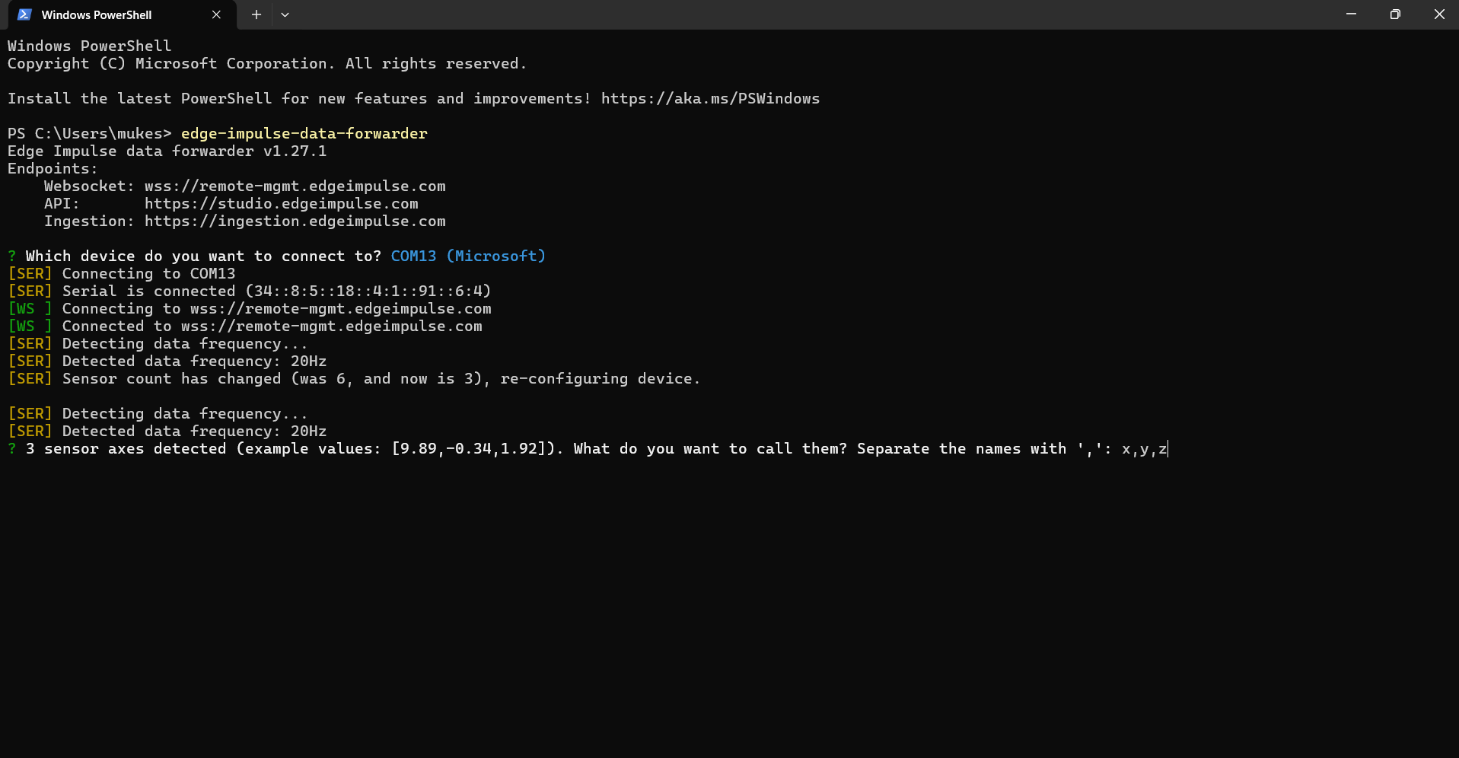Close the Windows PowerShell tab
The width and height of the screenshot is (1459, 758).
(x=216, y=14)
